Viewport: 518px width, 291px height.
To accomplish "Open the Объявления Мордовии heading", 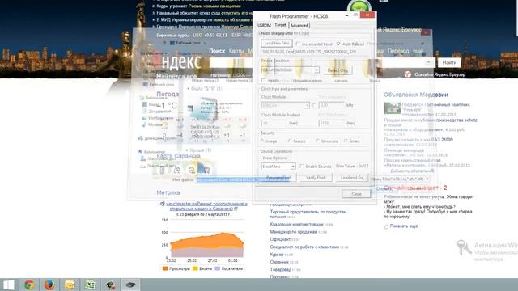I will 415,95.
